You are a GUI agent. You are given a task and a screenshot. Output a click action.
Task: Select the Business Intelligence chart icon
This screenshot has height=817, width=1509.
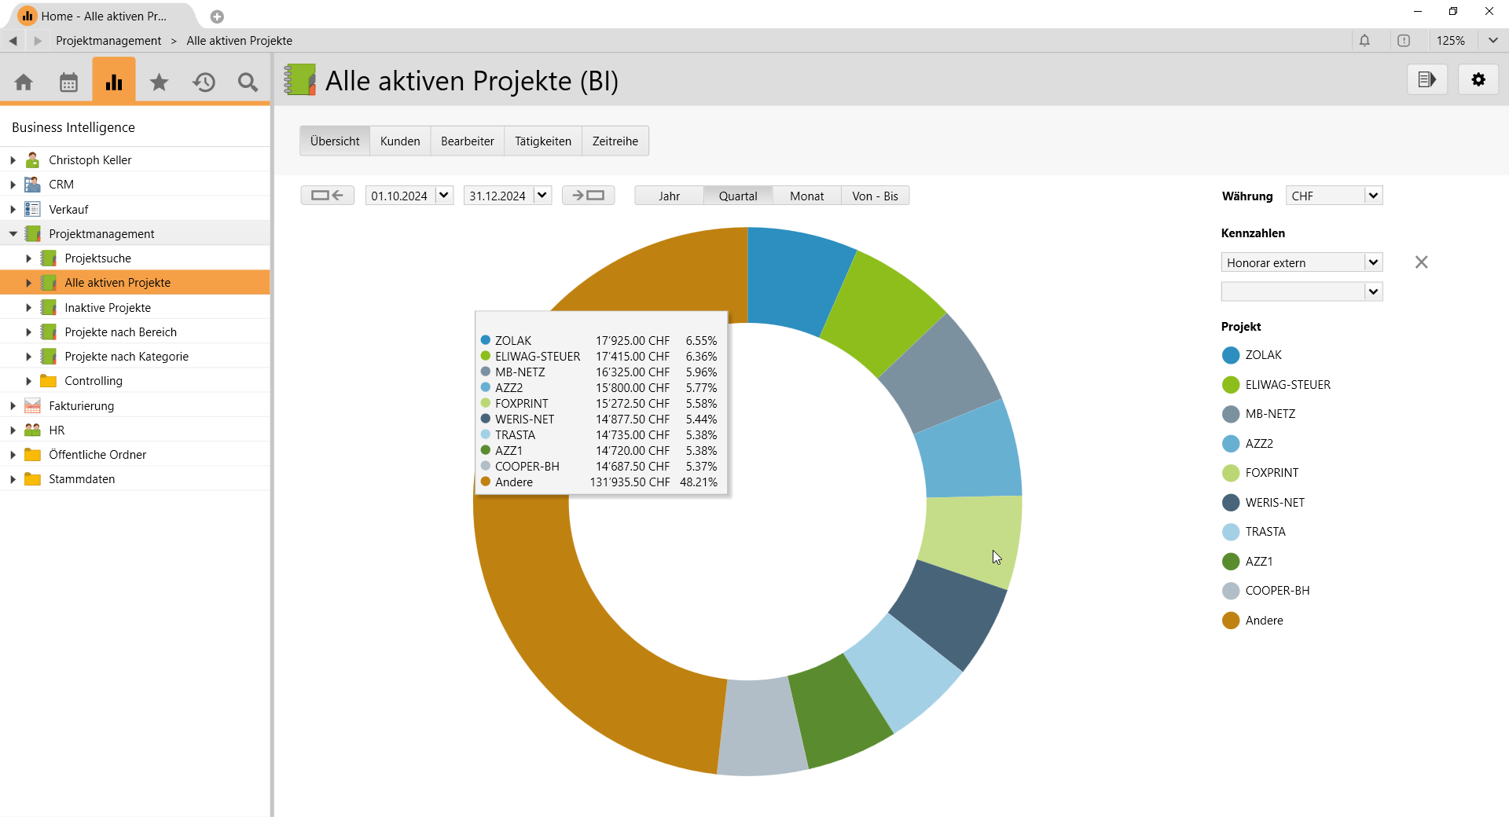click(114, 82)
